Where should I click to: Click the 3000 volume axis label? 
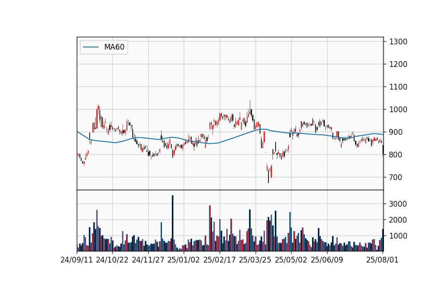(x=398, y=204)
